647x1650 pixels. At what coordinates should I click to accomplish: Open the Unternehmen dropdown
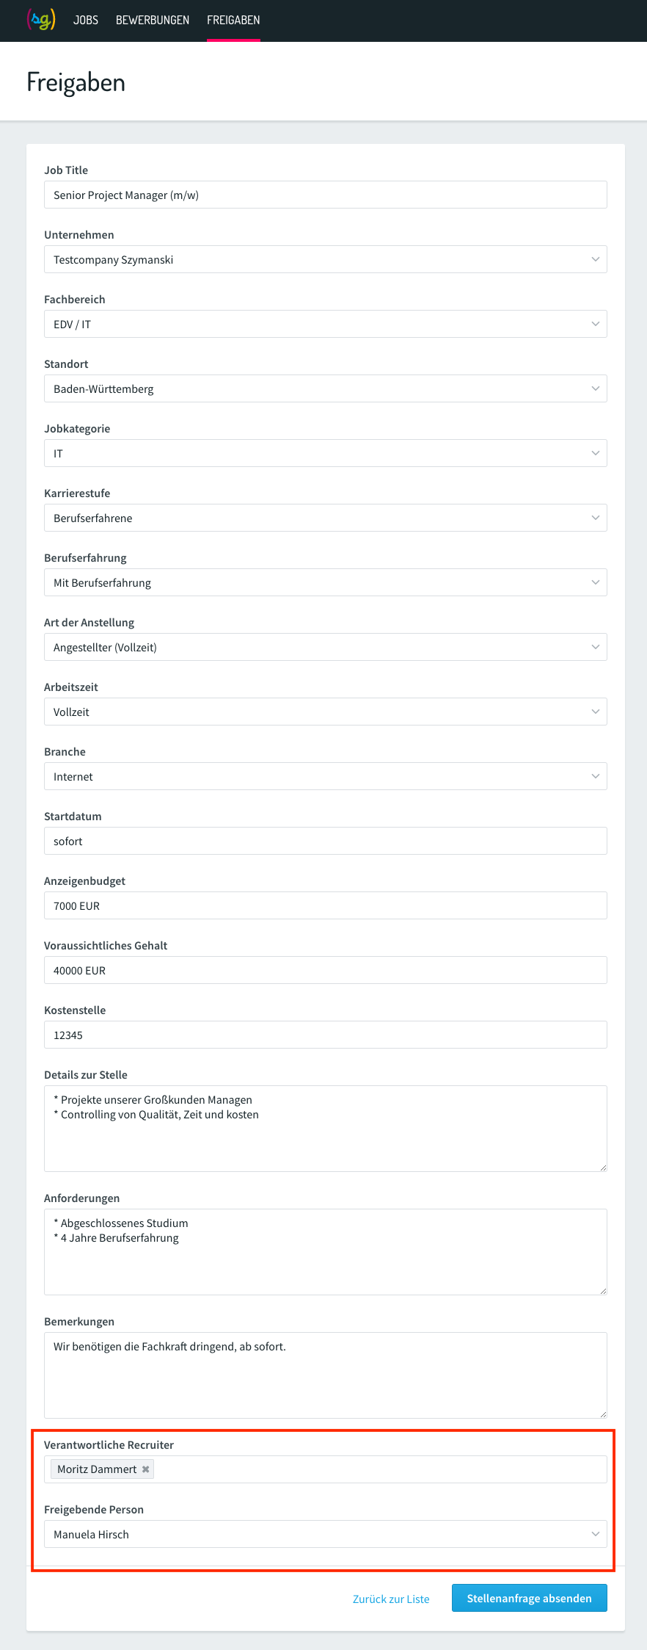326,259
